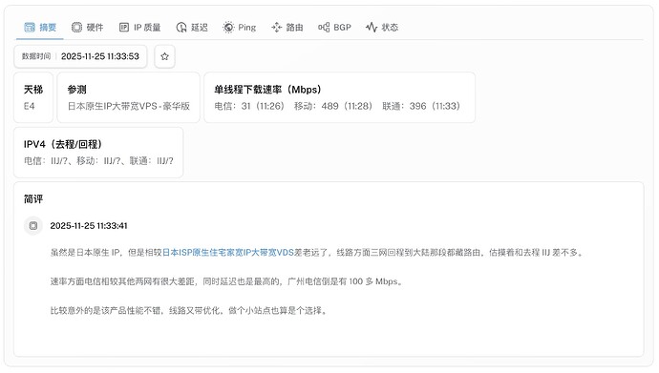Click the paragraph starting 比较意外的是
The height and width of the screenshot is (373, 659).
pos(189,310)
